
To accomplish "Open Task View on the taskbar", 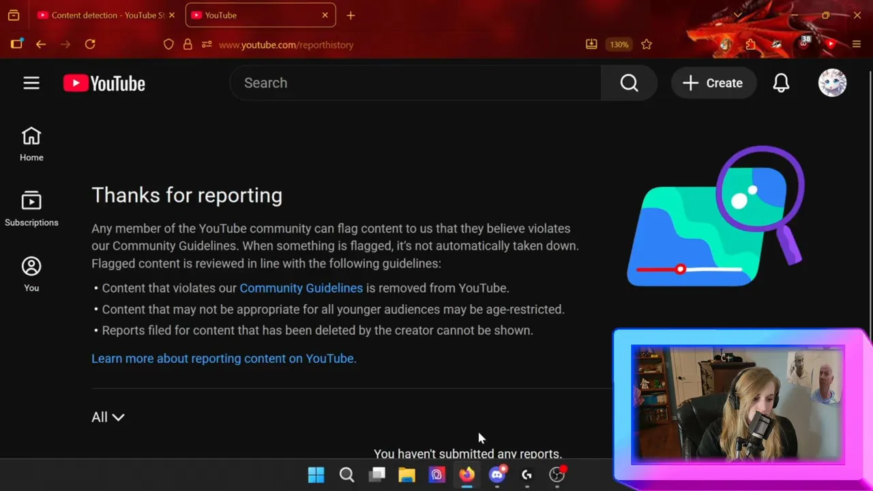I will (x=376, y=475).
